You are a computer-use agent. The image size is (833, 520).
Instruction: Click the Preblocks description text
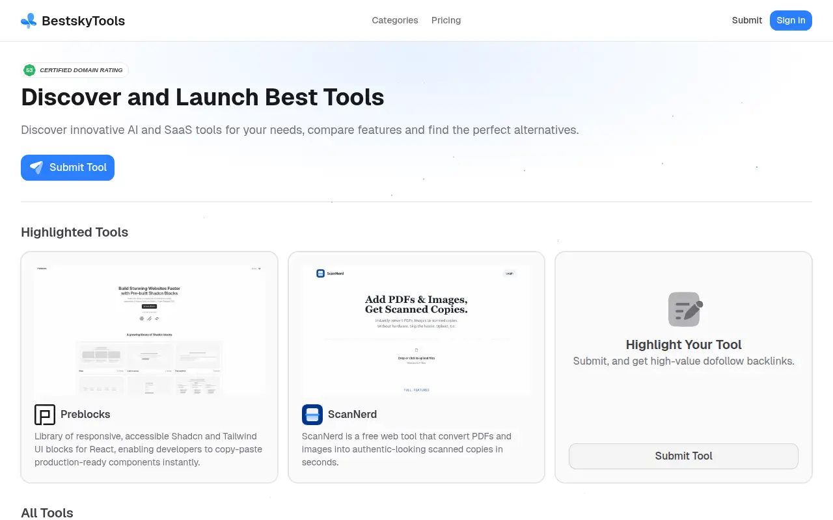(x=149, y=449)
